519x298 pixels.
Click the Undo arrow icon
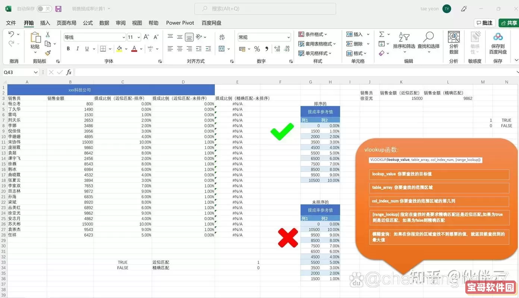[x=11, y=34]
